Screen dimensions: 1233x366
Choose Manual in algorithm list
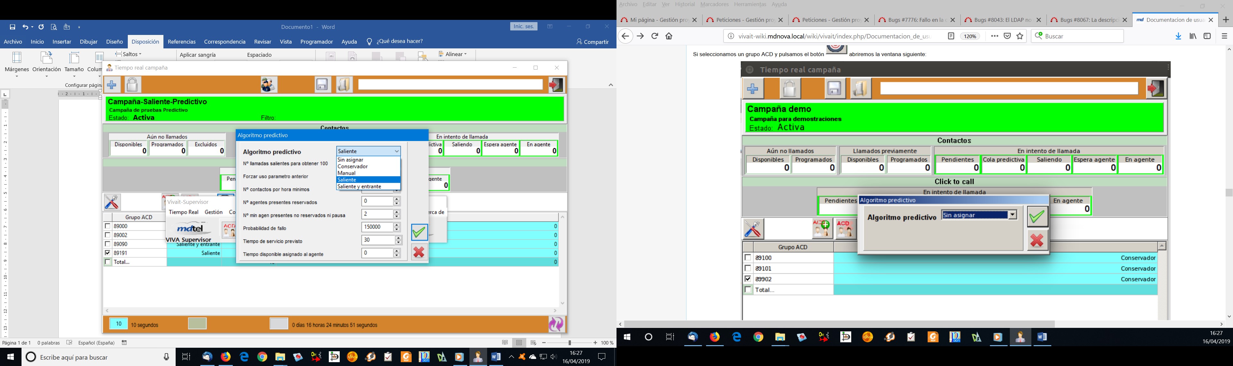[369, 173]
